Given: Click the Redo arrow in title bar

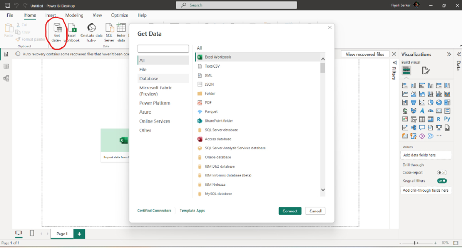Looking at the screenshot, I should pos(25,5).
